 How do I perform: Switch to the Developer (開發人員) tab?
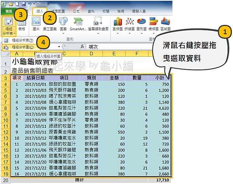coord(139,11)
